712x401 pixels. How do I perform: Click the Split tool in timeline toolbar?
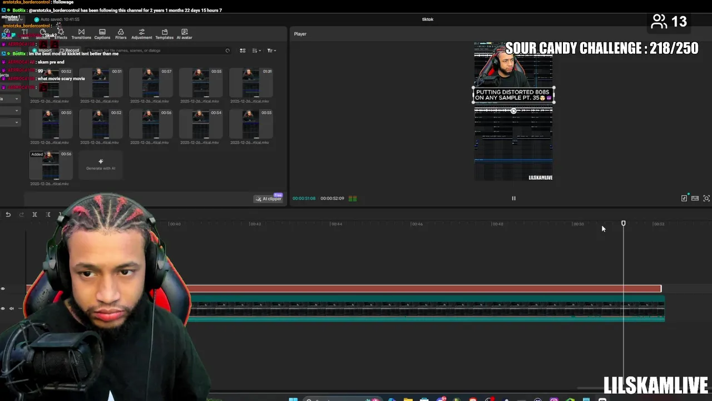[34, 214]
